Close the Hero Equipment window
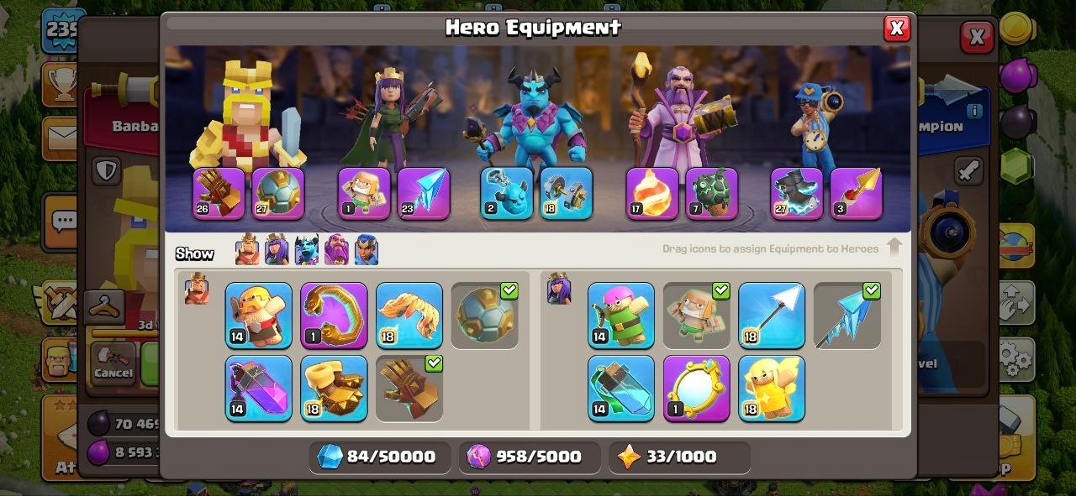 [x=897, y=29]
